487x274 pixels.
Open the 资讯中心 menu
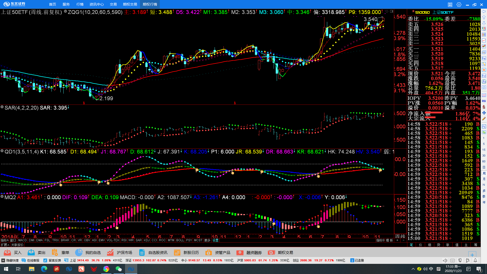96,4
